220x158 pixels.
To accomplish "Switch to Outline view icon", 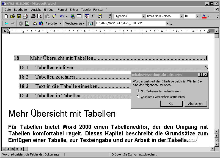I will [17, 149].
